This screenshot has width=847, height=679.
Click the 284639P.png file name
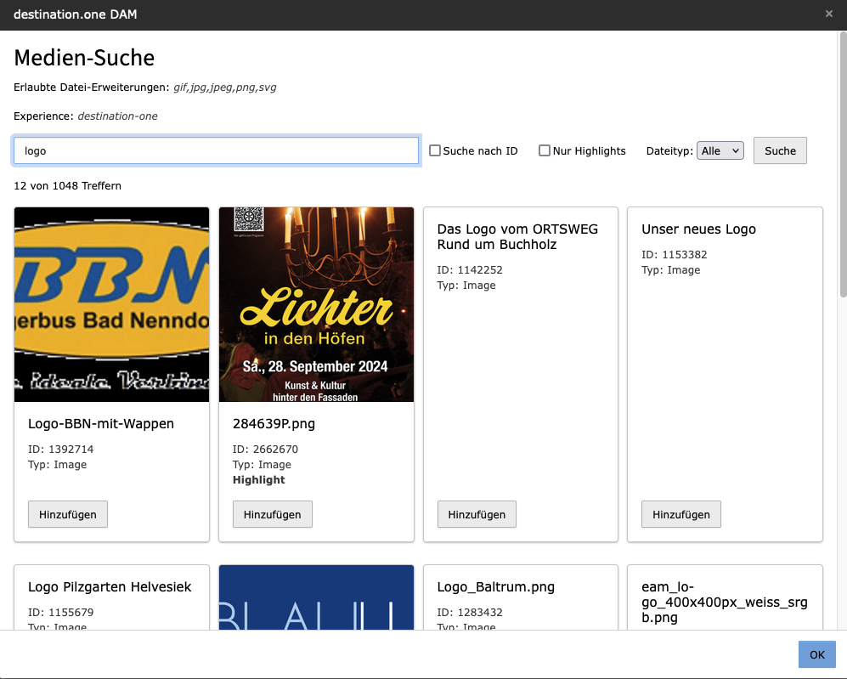274,424
